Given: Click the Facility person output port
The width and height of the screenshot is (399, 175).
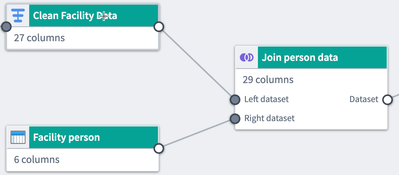Looking at the screenshot, I should [x=159, y=148].
